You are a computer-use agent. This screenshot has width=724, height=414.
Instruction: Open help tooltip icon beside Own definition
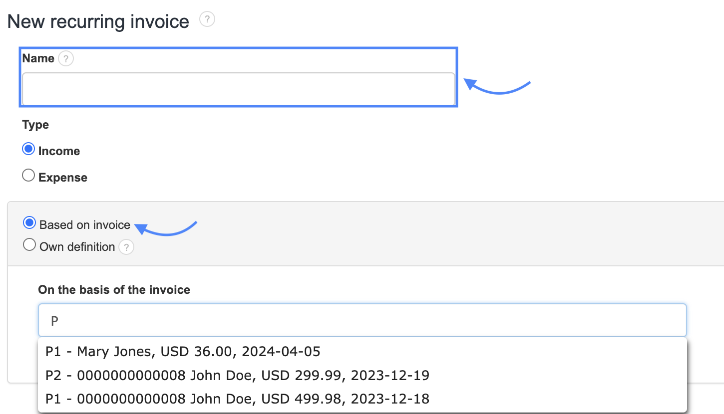point(126,247)
